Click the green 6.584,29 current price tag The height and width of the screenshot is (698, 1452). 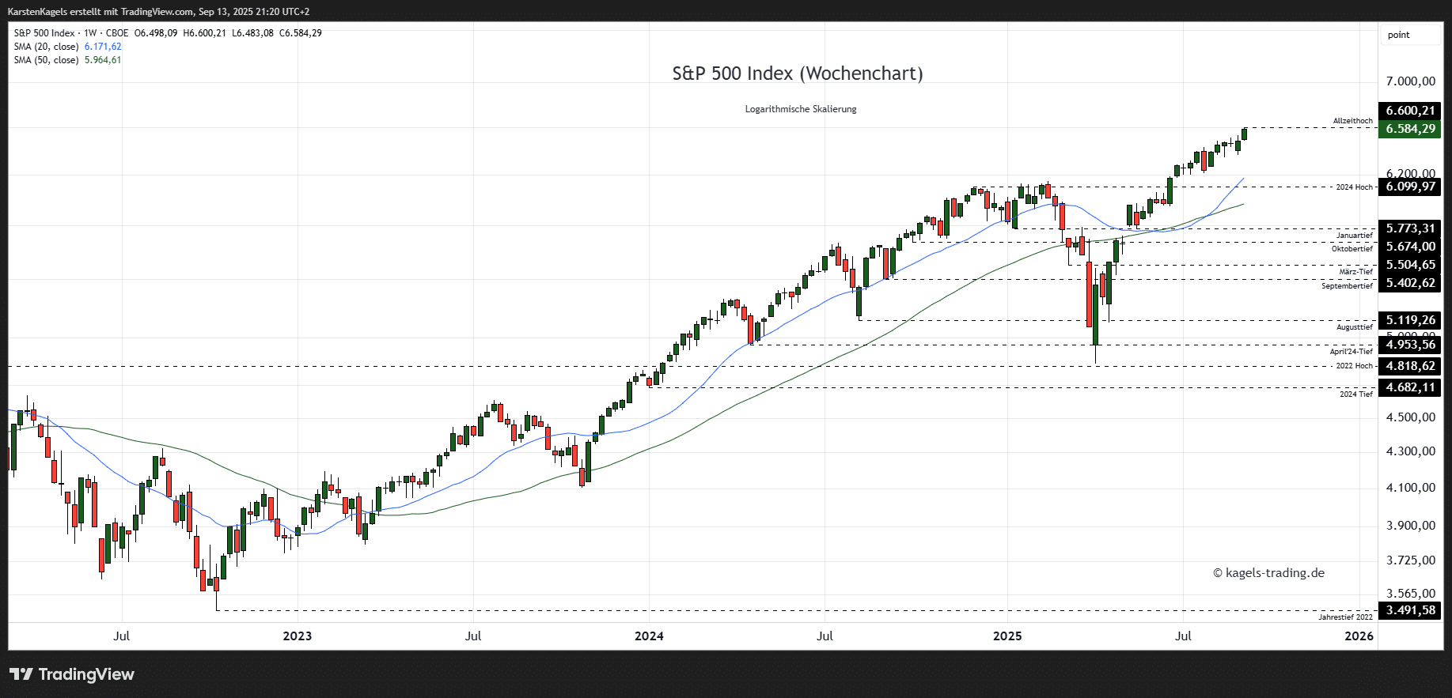point(1410,129)
